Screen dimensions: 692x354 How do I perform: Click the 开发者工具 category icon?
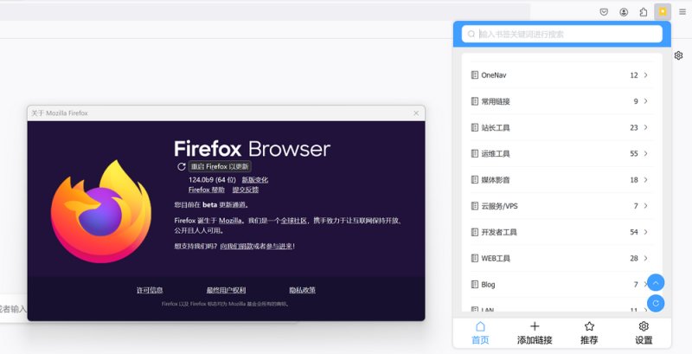tap(474, 232)
